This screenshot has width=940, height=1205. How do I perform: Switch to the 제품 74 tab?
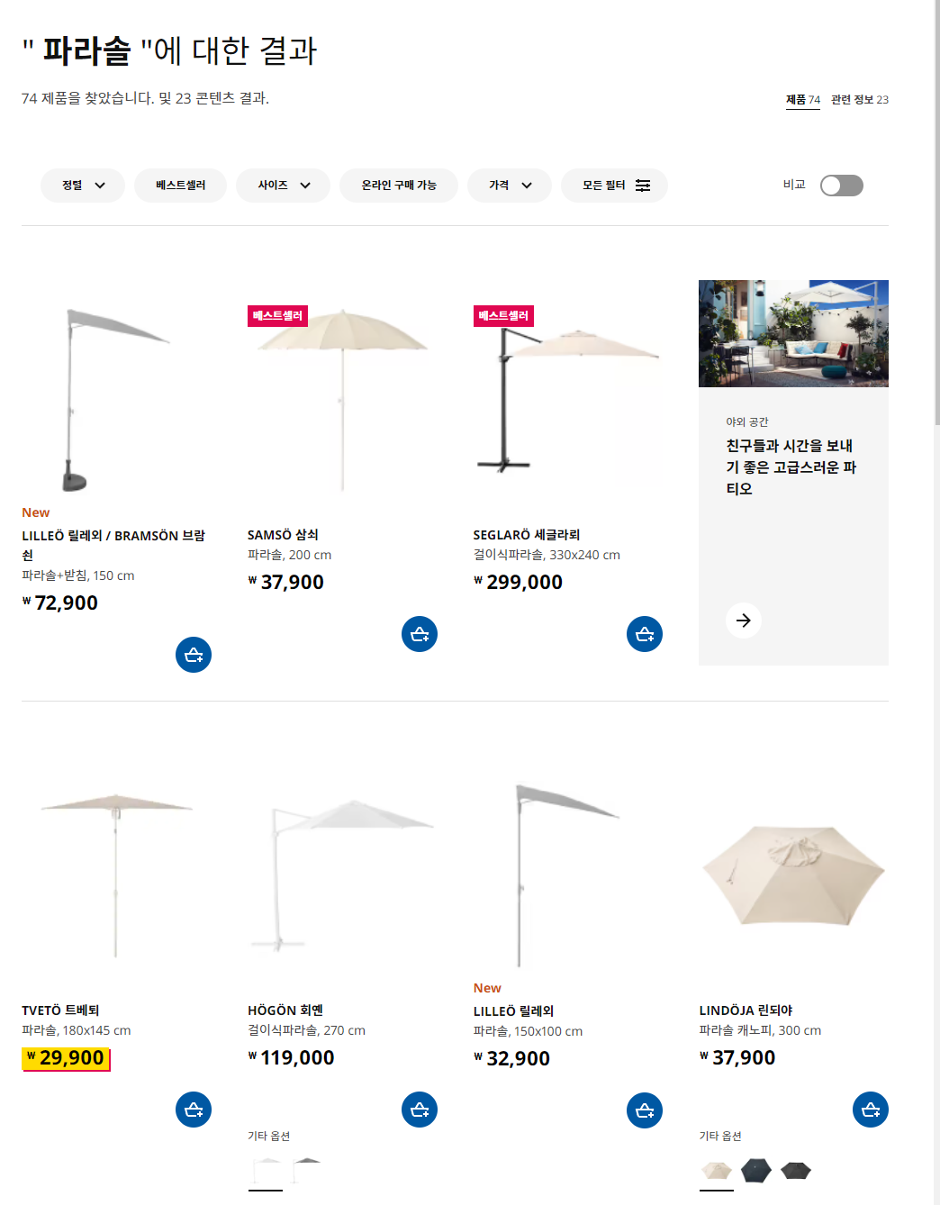[x=803, y=100]
